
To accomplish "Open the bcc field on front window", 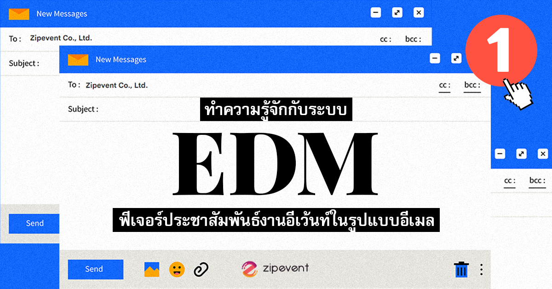I will 472,85.
